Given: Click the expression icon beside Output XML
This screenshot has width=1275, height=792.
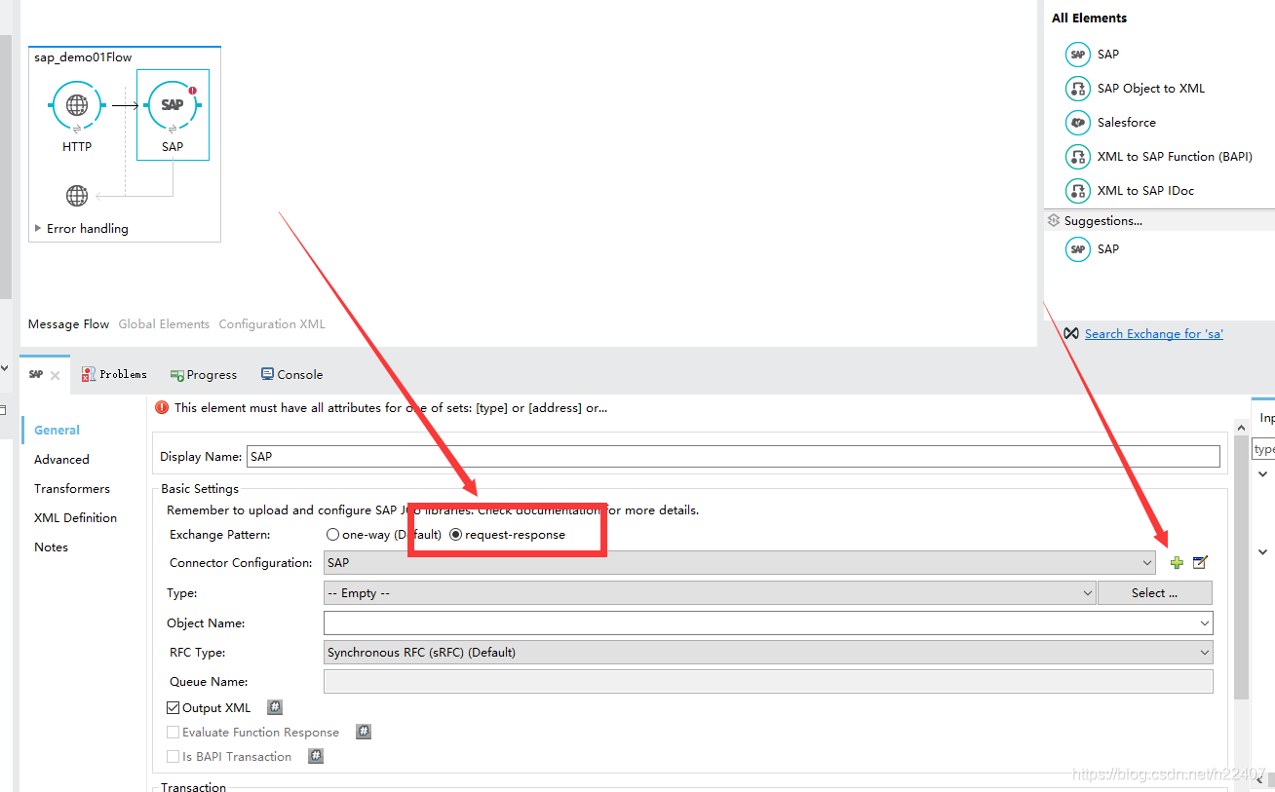Looking at the screenshot, I should click(275, 708).
